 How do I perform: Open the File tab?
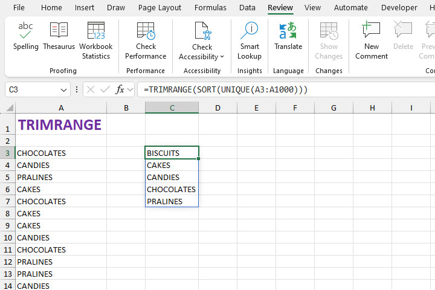tap(19, 8)
